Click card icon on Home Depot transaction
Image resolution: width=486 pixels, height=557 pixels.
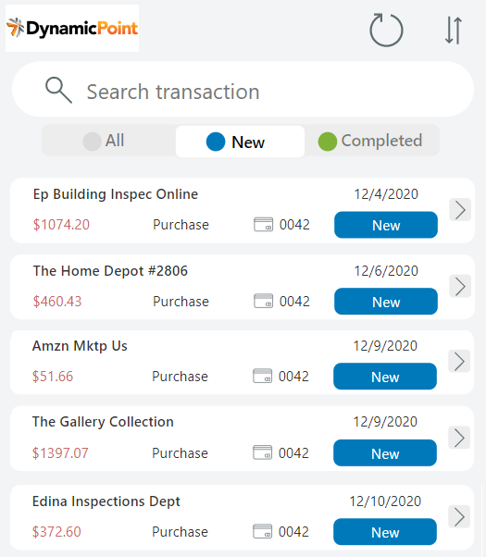(264, 301)
